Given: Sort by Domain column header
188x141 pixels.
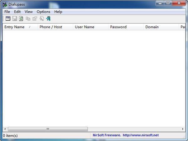Looking at the screenshot, I should pos(161,27).
